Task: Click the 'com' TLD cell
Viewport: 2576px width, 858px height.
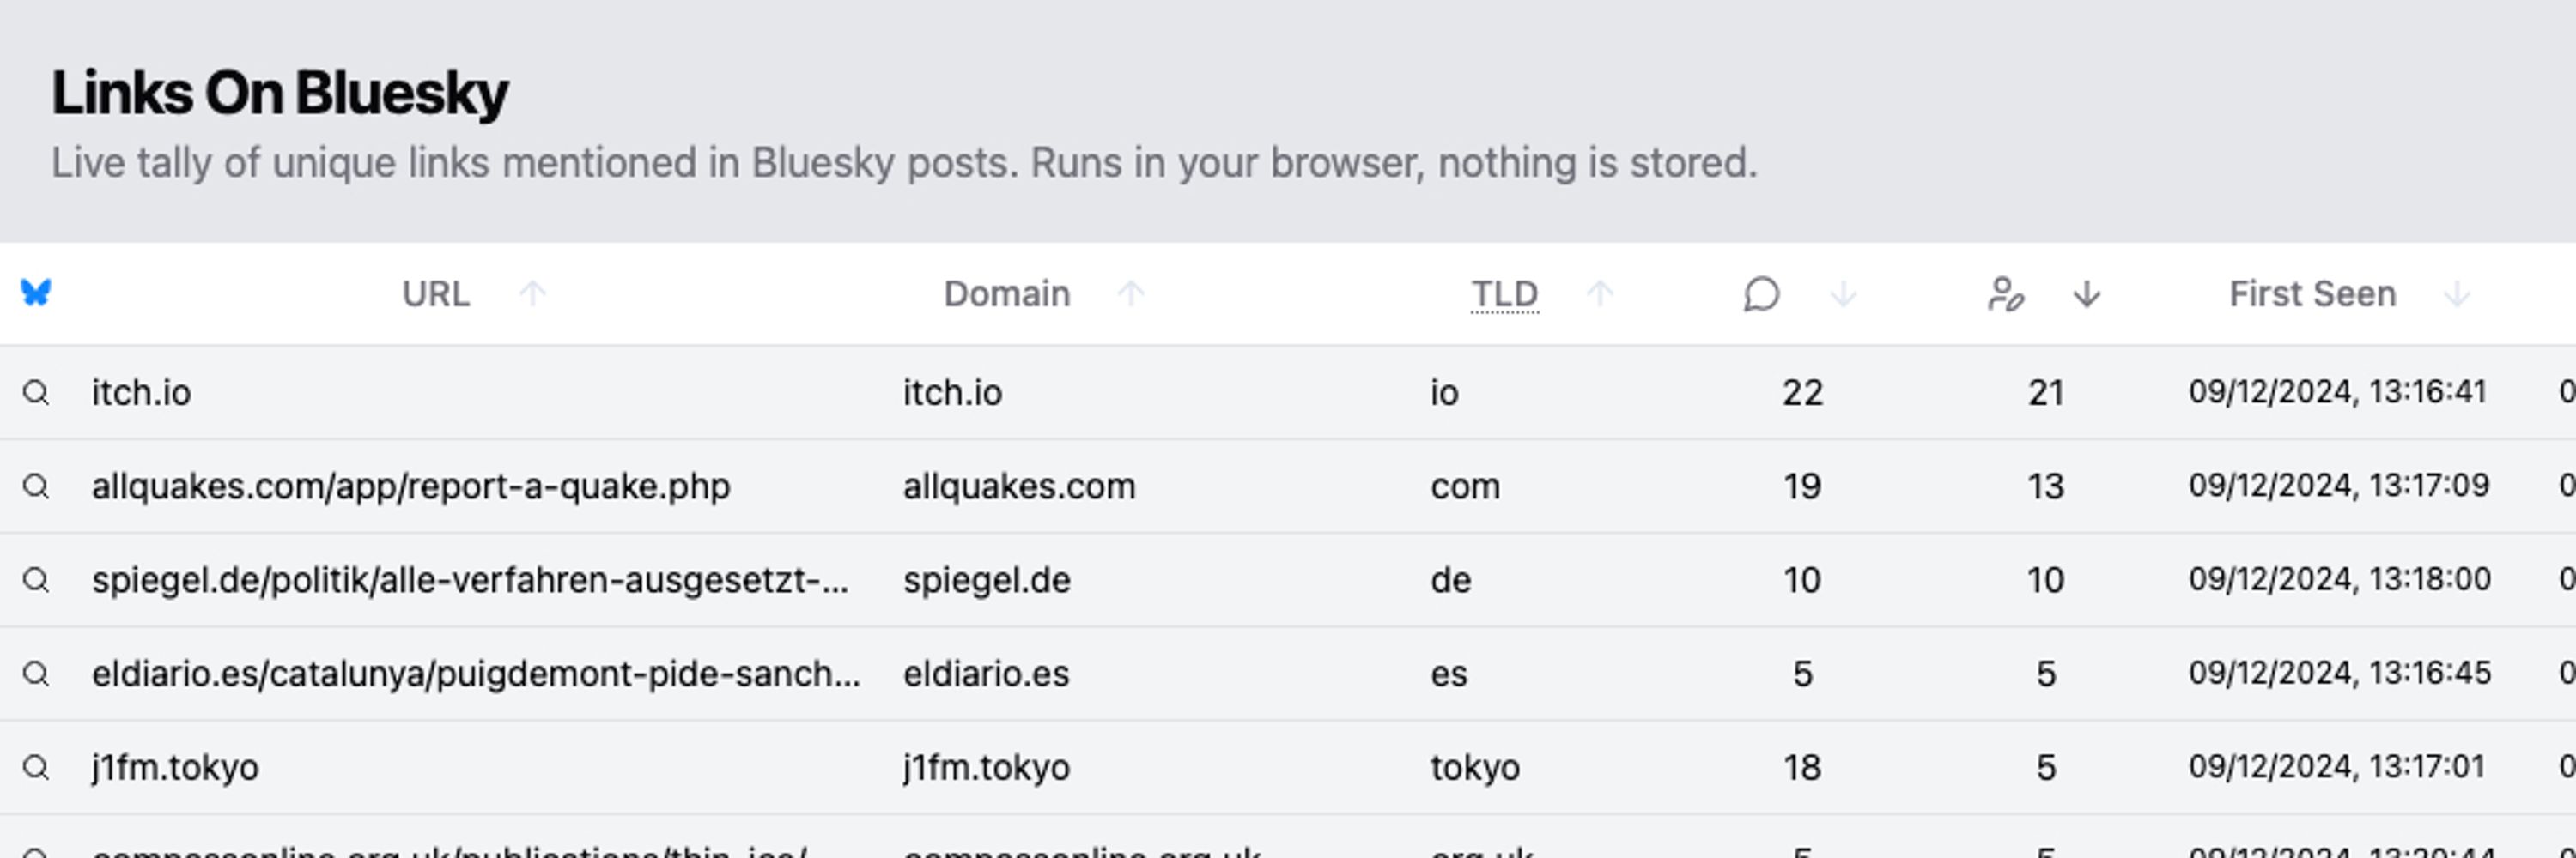Action: 1465,486
